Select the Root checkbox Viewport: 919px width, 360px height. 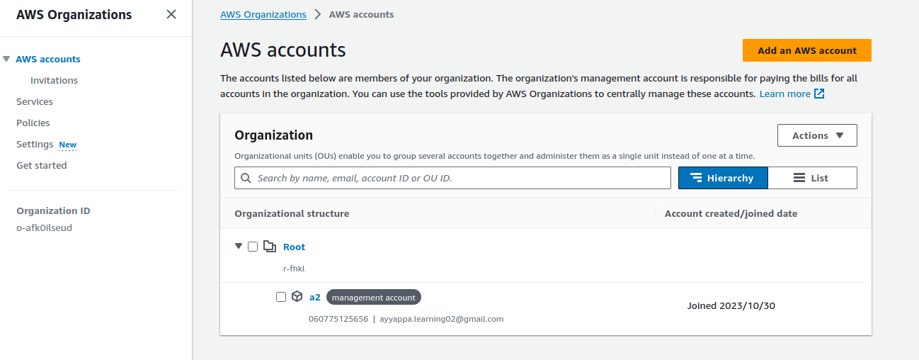point(253,247)
